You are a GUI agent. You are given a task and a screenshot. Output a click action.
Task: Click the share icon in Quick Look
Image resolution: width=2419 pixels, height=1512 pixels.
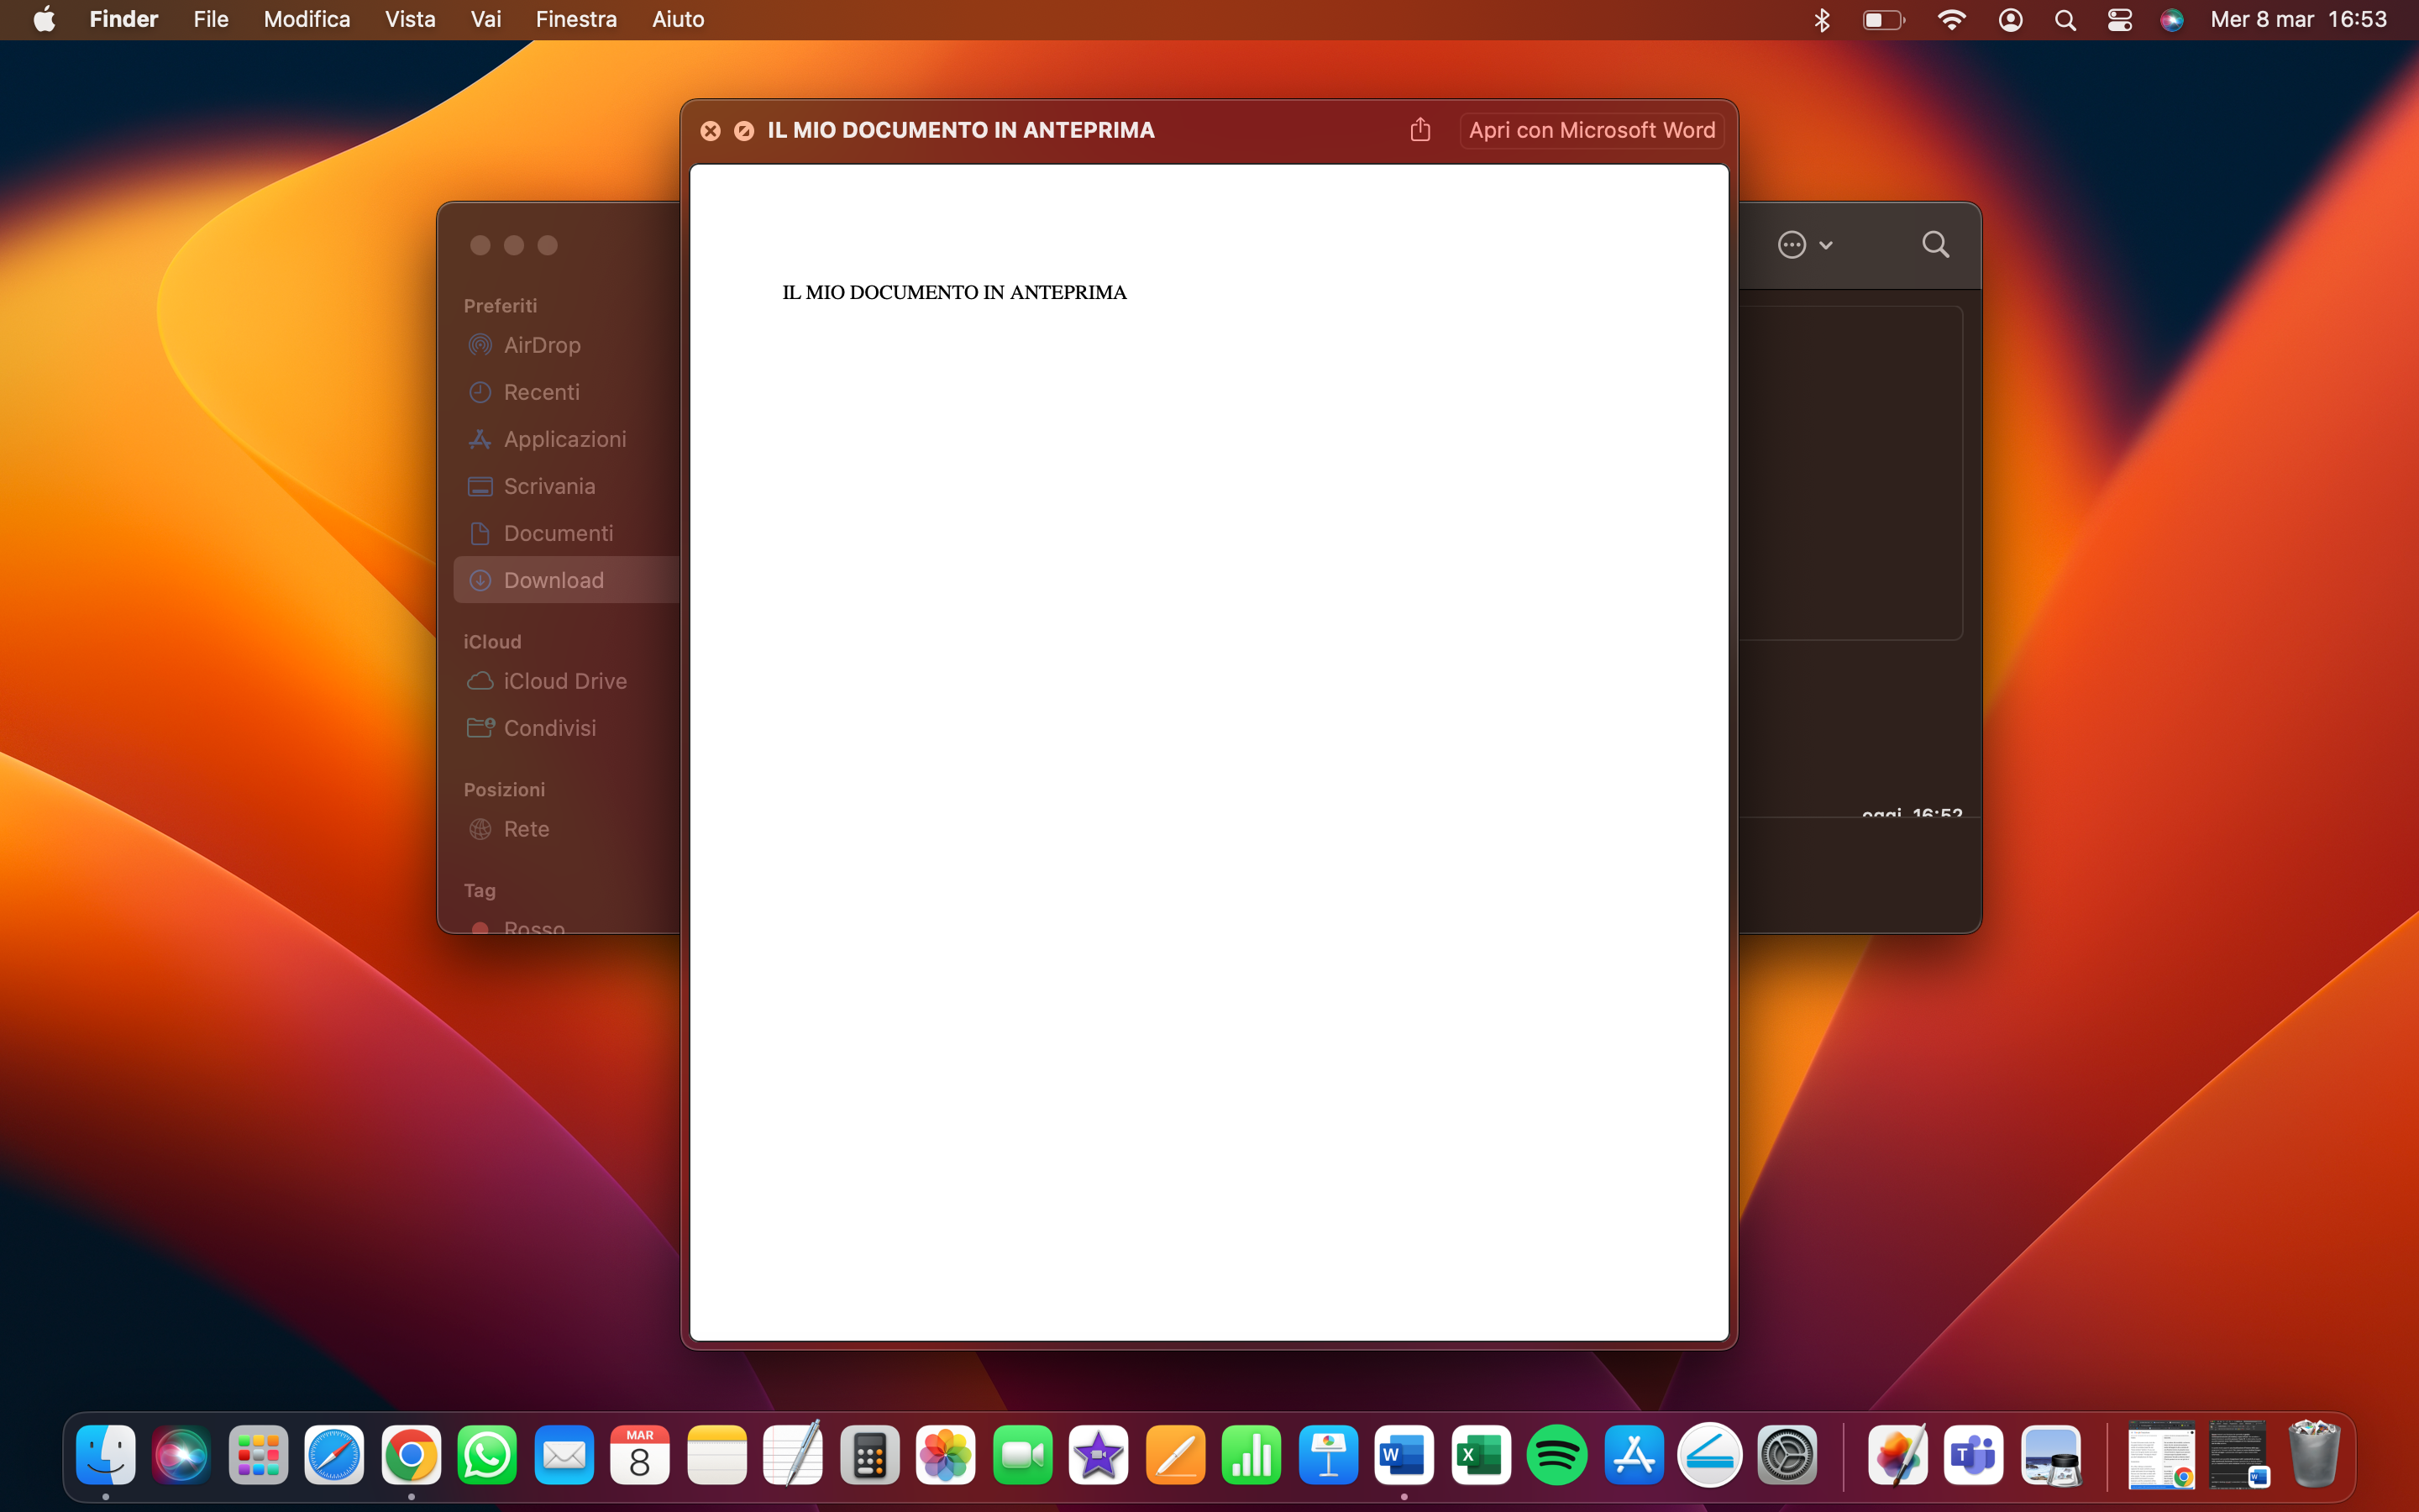click(x=1419, y=130)
